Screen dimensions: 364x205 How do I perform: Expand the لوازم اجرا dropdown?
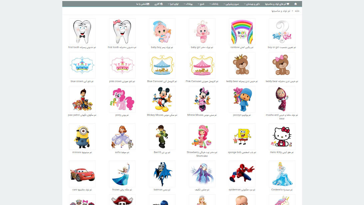(x=173, y=4)
